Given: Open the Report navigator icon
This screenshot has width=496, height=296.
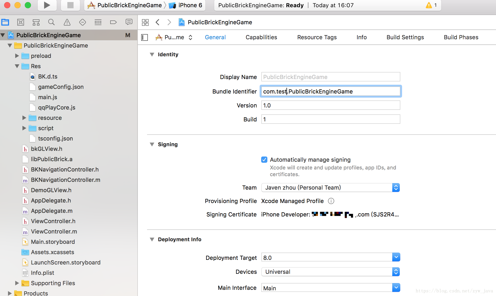Looking at the screenshot, I should pos(129,22).
